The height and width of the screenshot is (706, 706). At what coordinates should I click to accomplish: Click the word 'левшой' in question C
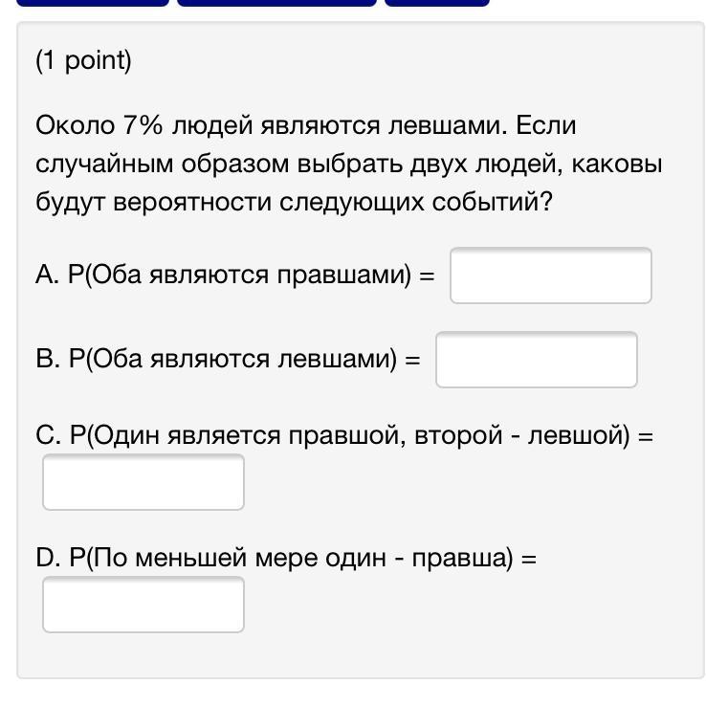point(579,435)
